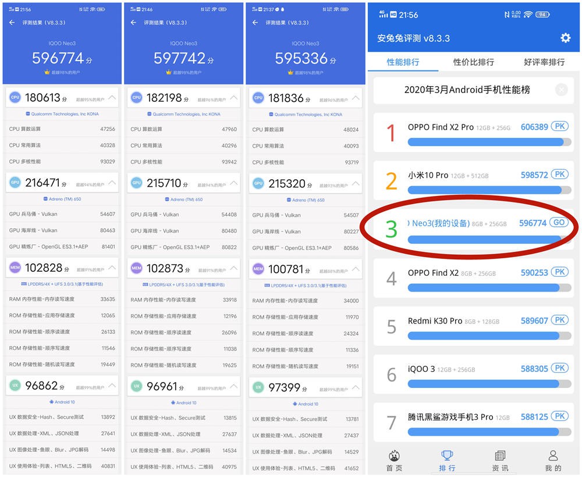This screenshot has height=477, width=582.
Task: Switch to the 性价比排行 tab
Action: 474,62
